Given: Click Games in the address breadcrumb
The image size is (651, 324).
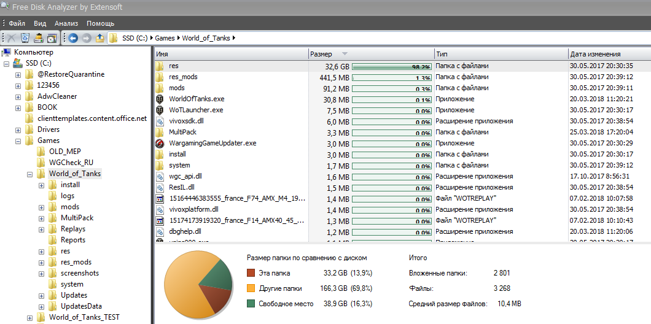Looking at the screenshot, I should (x=165, y=38).
